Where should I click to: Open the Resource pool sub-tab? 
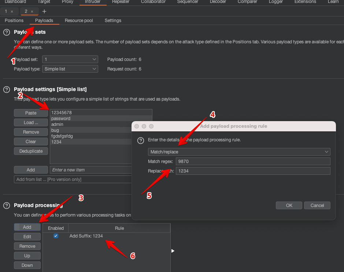(79, 21)
